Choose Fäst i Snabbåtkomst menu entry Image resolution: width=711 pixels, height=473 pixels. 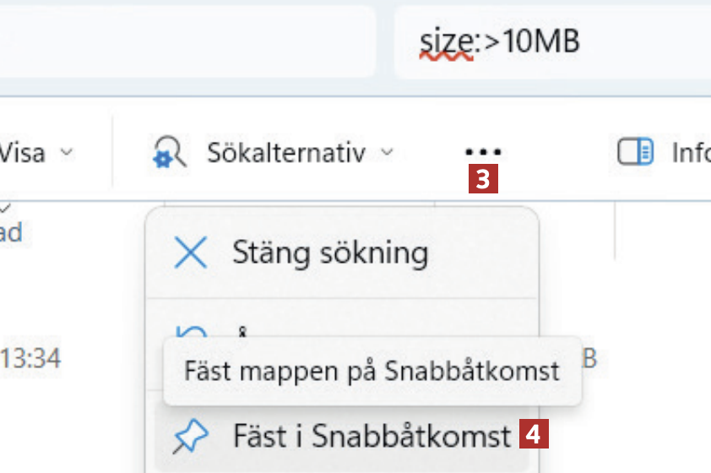372,437
